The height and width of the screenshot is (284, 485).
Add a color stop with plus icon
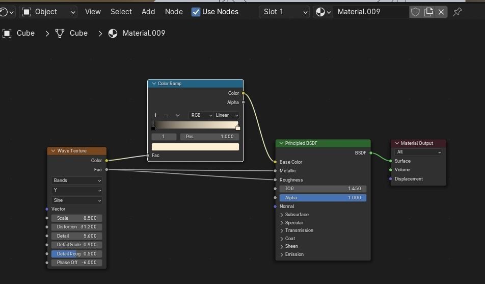click(x=155, y=115)
